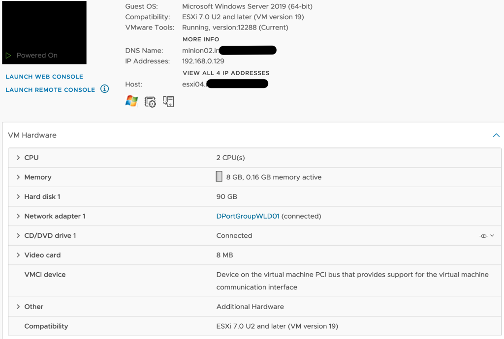The height and width of the screenshot is (339, 504).
Task: Expand the Video card row
Action: (18, 255)
